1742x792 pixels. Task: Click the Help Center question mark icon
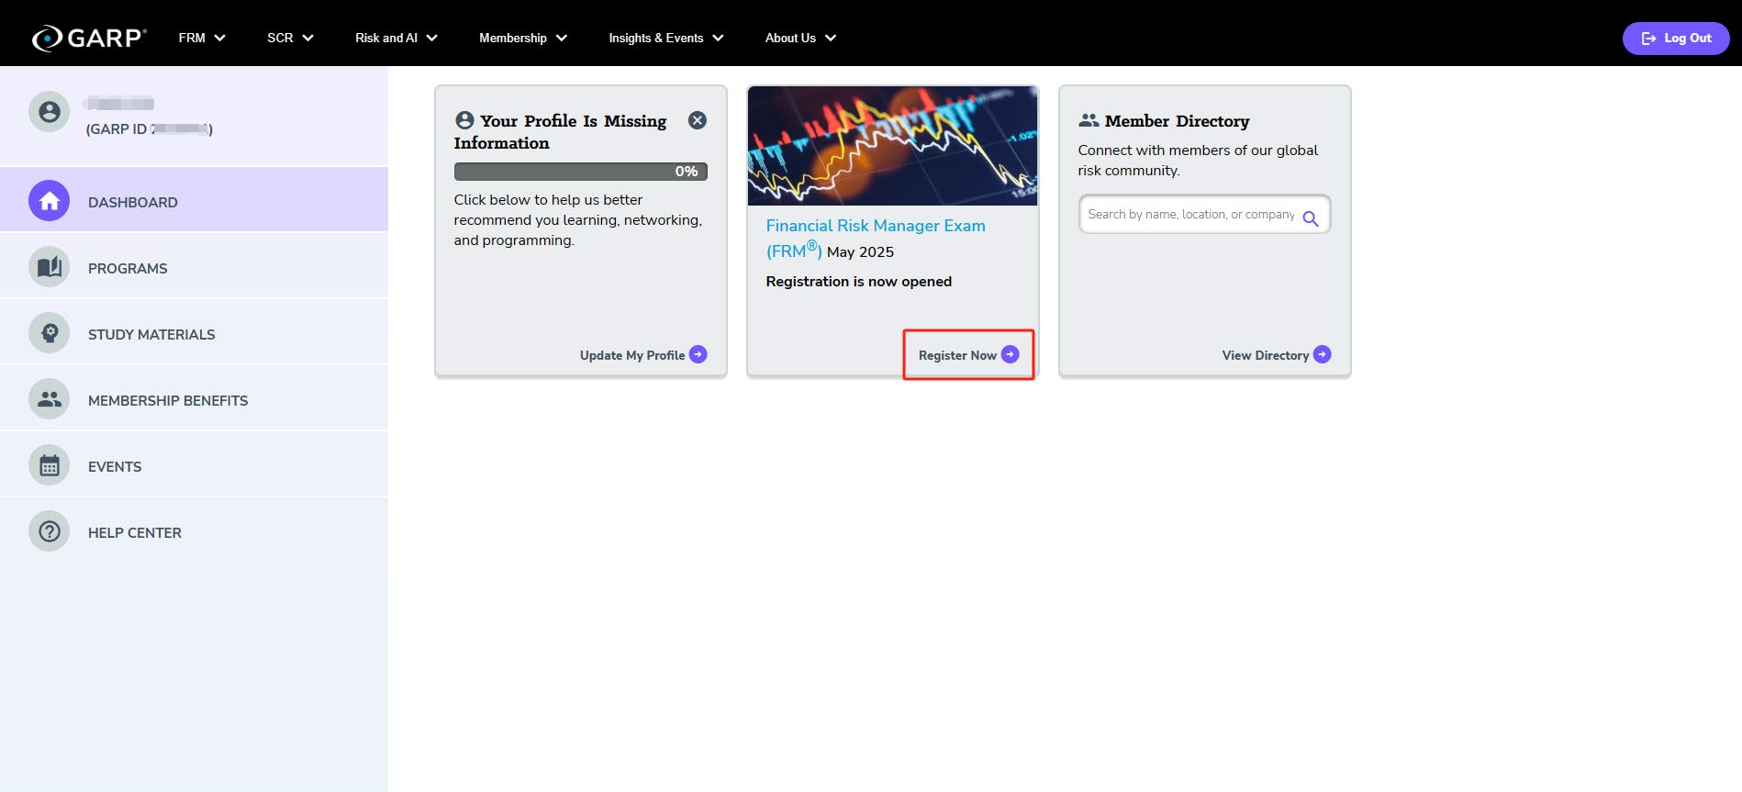tap(50, 531)
